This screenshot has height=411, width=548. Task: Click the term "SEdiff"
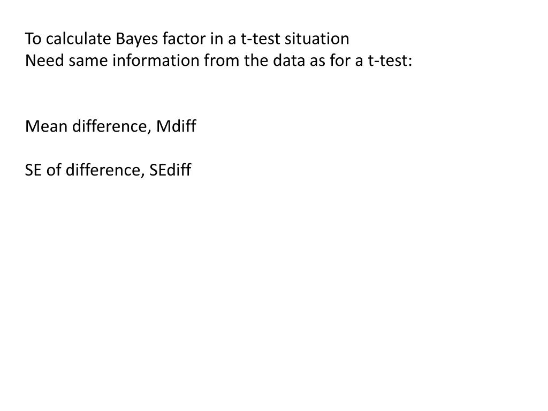pyautogui.click(x=170, y=170)
